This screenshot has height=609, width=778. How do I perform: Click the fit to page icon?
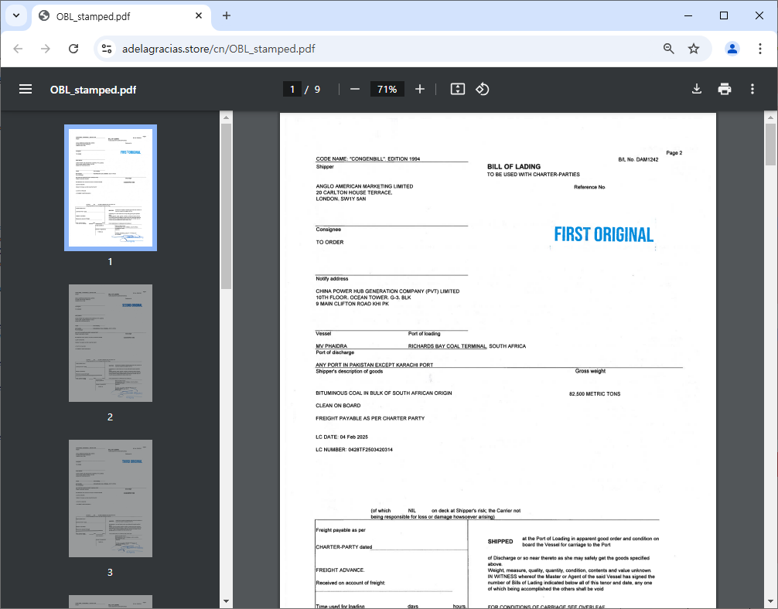458,90
